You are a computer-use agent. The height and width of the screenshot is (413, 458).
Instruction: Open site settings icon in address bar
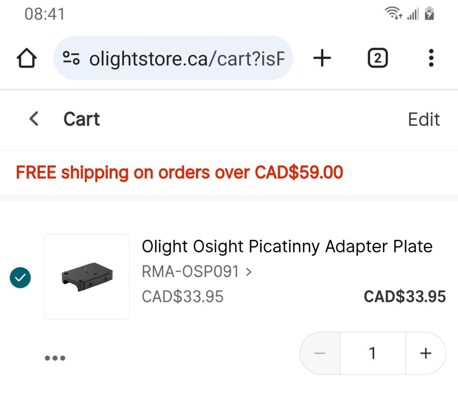[x=71, y=58]
